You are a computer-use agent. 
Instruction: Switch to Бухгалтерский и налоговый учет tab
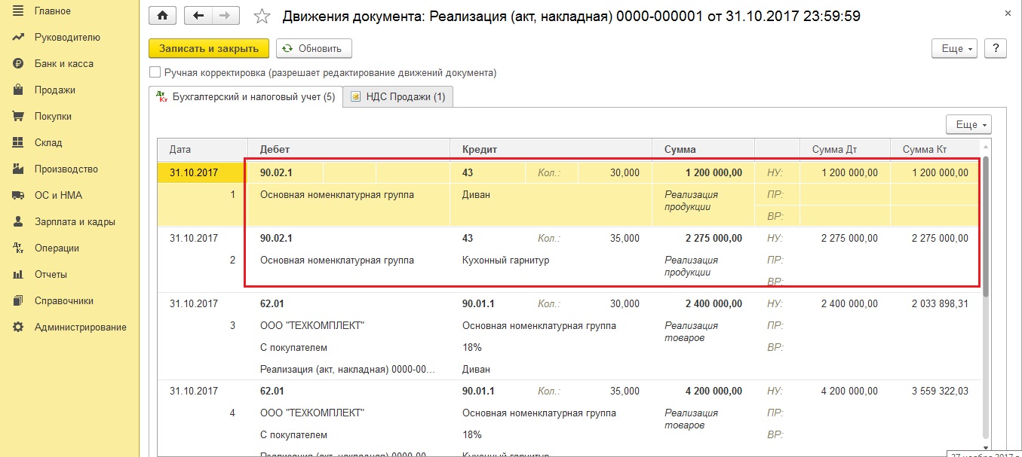[x=245, y=96]
